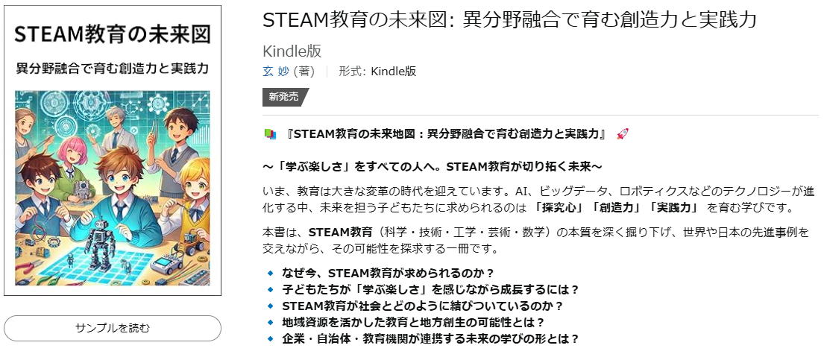Click the STEAM教育の未来図 title on the cover
Viewport: 824px width, 360px height.
click(x=113, y=34)
